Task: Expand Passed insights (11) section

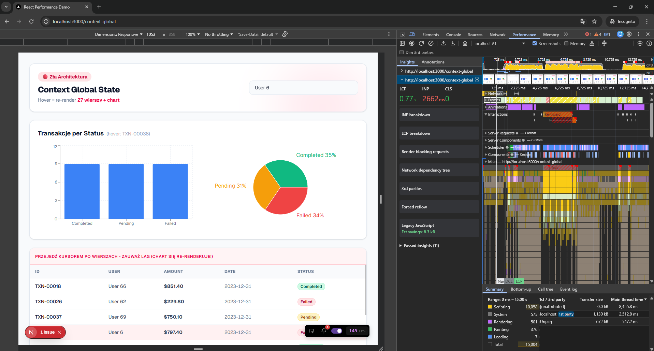Action: [x=421, y=246]
